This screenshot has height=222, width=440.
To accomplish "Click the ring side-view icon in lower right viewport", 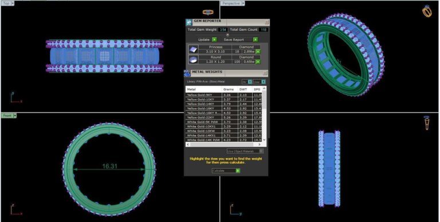I will click(426, 123).
